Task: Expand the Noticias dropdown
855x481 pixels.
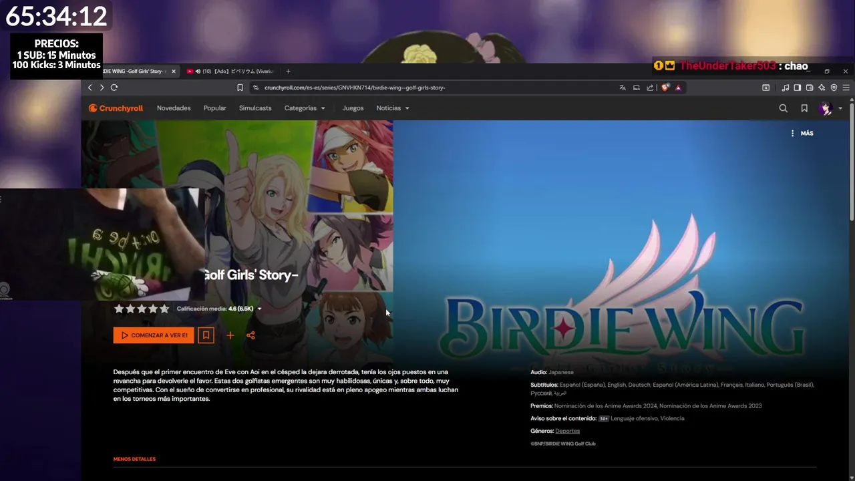Action: [393, 108]
